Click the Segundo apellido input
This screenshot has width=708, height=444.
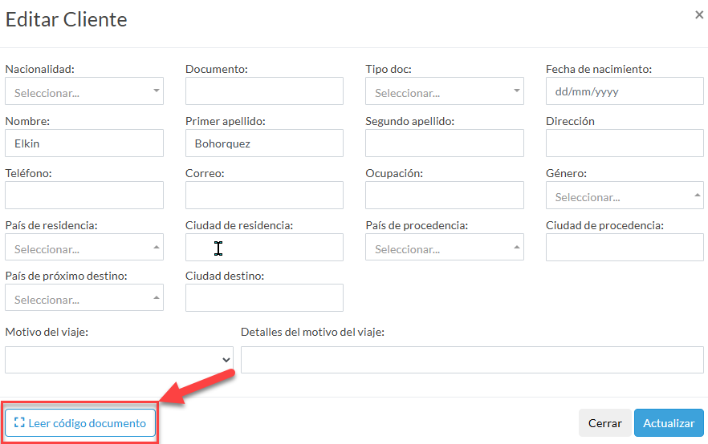tap(444, 143)
